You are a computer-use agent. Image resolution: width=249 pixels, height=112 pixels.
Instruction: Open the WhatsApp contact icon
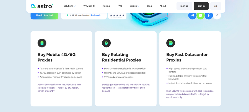tap(201, 15)
